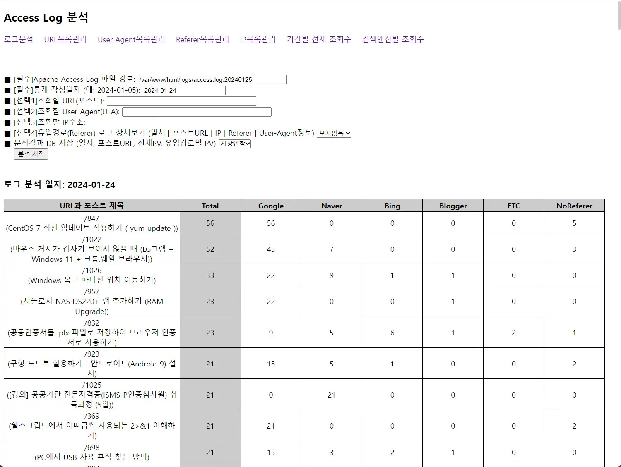Open the 로그분석 link
This screenshot has width=621, height=467.
pyautogui.click(x=19, y=39)
